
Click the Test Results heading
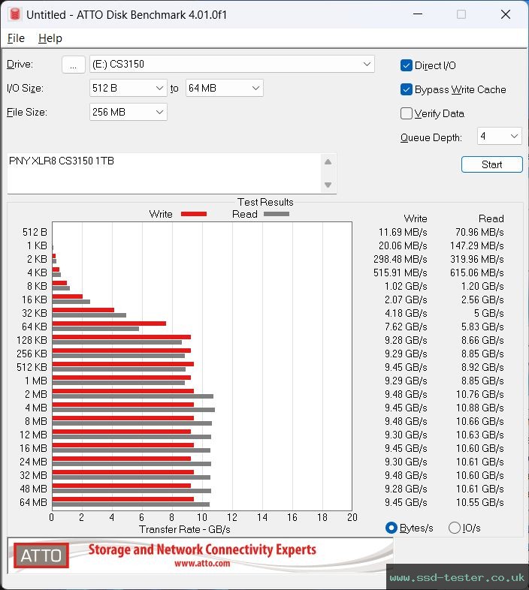[x=265, y=202]
